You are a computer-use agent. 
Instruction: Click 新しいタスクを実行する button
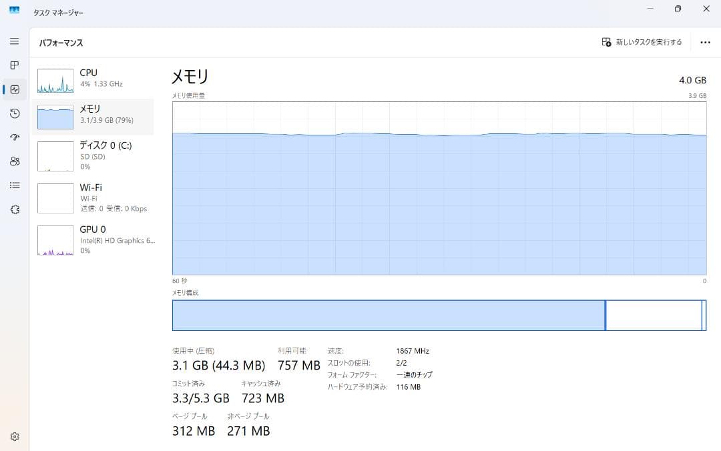pyautogui.click(x=642, y=42)
